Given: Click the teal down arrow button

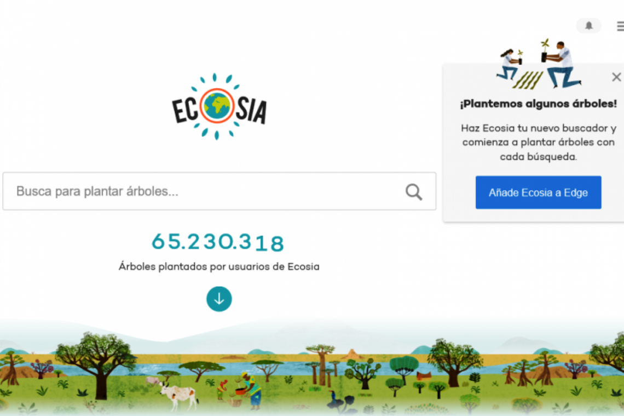Looking at the screenshot, I should 219,299.
